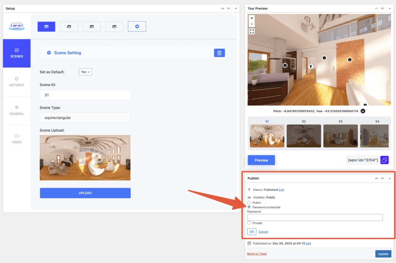Collapse the Publish panel

(x=389, y=178)
